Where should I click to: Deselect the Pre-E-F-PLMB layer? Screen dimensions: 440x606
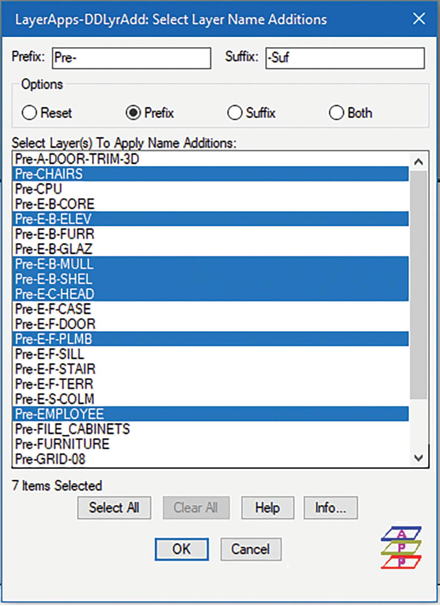[211, 339]
